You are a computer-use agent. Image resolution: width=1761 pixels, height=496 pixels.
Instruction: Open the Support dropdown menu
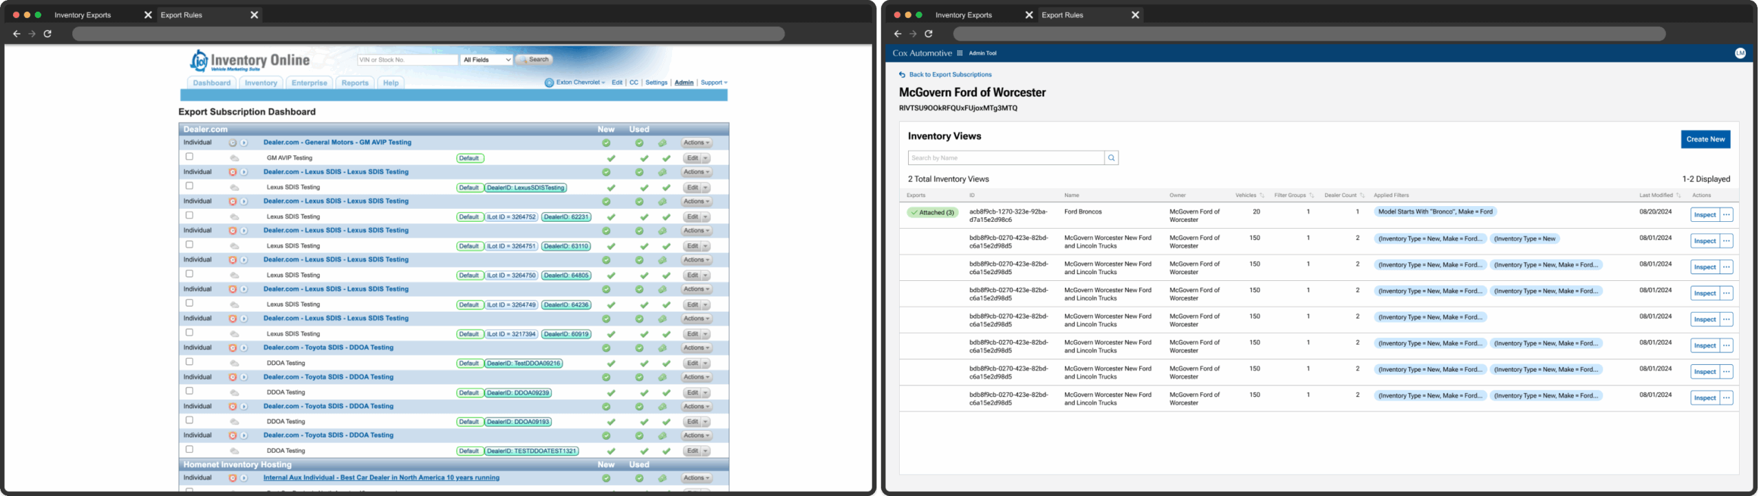coord(714,82)
